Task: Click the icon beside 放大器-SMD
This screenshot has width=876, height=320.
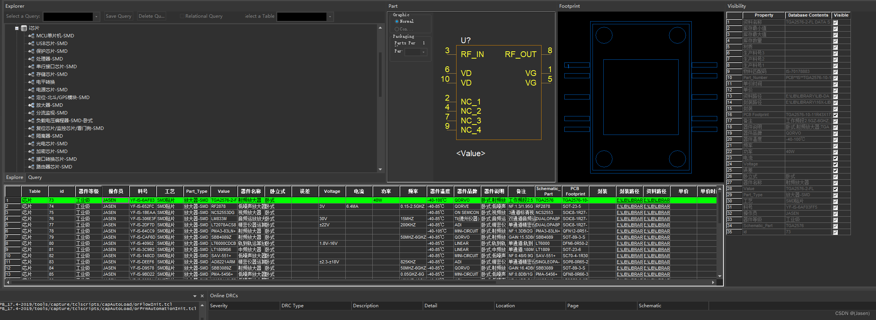Action: (x=31, y=105)
